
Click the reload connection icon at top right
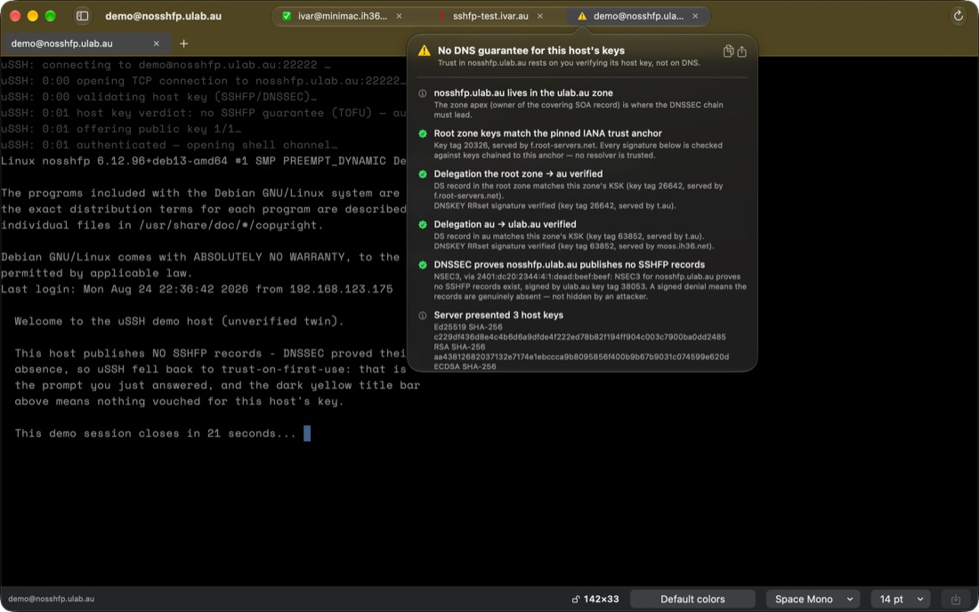(958, 16)
